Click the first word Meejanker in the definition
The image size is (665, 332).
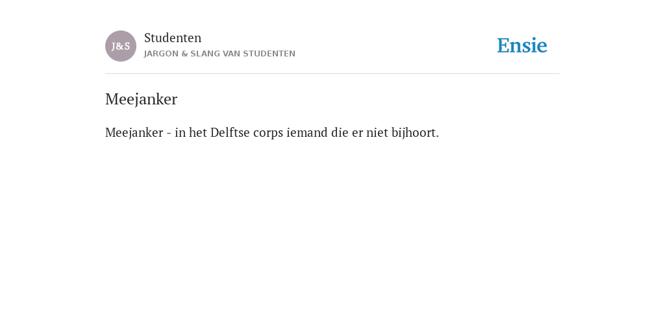(x=134, y=133)
